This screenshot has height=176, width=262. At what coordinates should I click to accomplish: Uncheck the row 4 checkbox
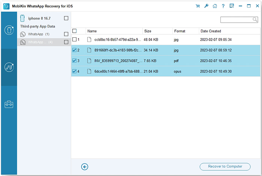pos(74,71)
